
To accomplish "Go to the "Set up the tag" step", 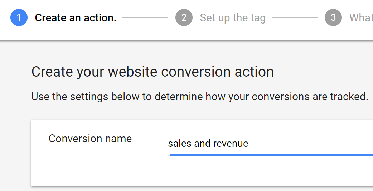I will click(x=233, y=18).
